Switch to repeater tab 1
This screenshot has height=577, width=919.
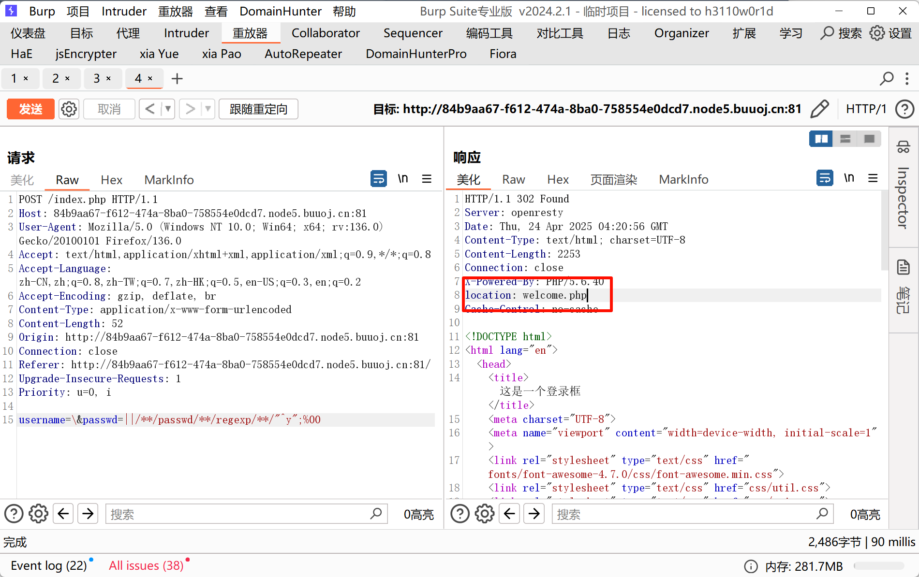pos(14,78)
